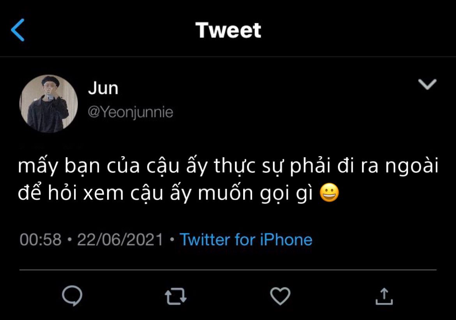The image size is (456, 320).
Task: Click the 00:58 timestamp
Action: tap(41, 240)
